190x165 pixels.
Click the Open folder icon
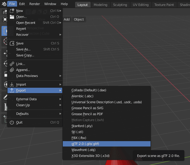12,17
